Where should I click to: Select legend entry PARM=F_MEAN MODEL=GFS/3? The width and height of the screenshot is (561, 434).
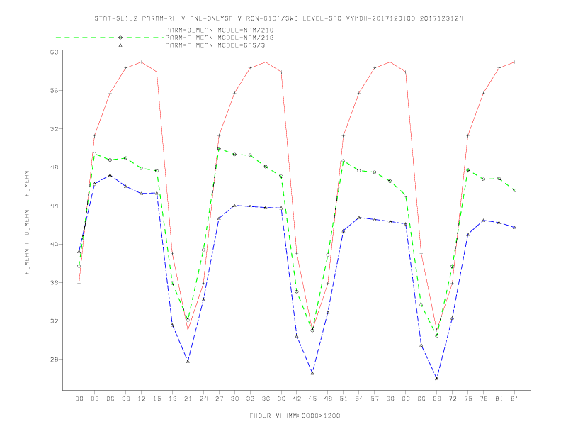click(x=215, y=45)
